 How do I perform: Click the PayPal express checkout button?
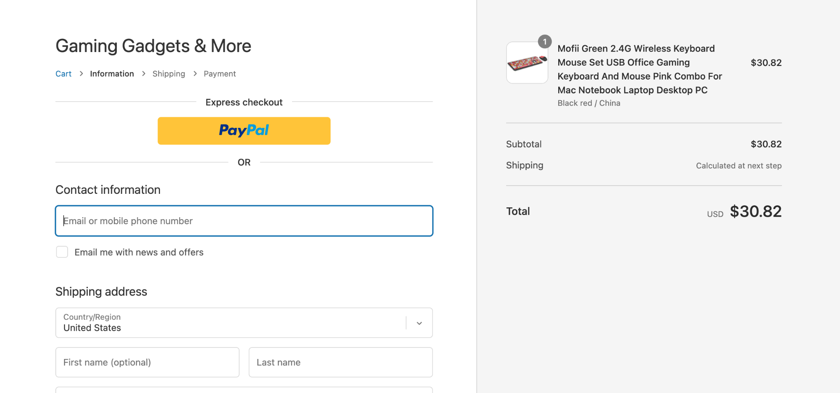click(x=244, y=131)
